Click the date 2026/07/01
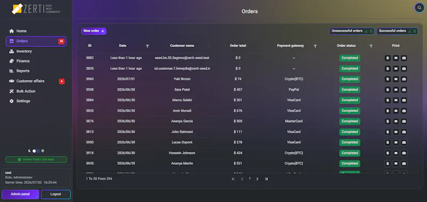 pos(126,79)
